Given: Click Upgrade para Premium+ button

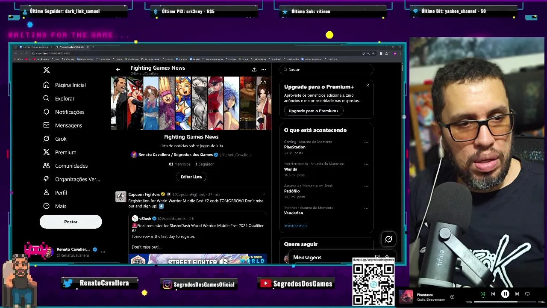Looking at the screenshot, I should click(x=314, y=111).
